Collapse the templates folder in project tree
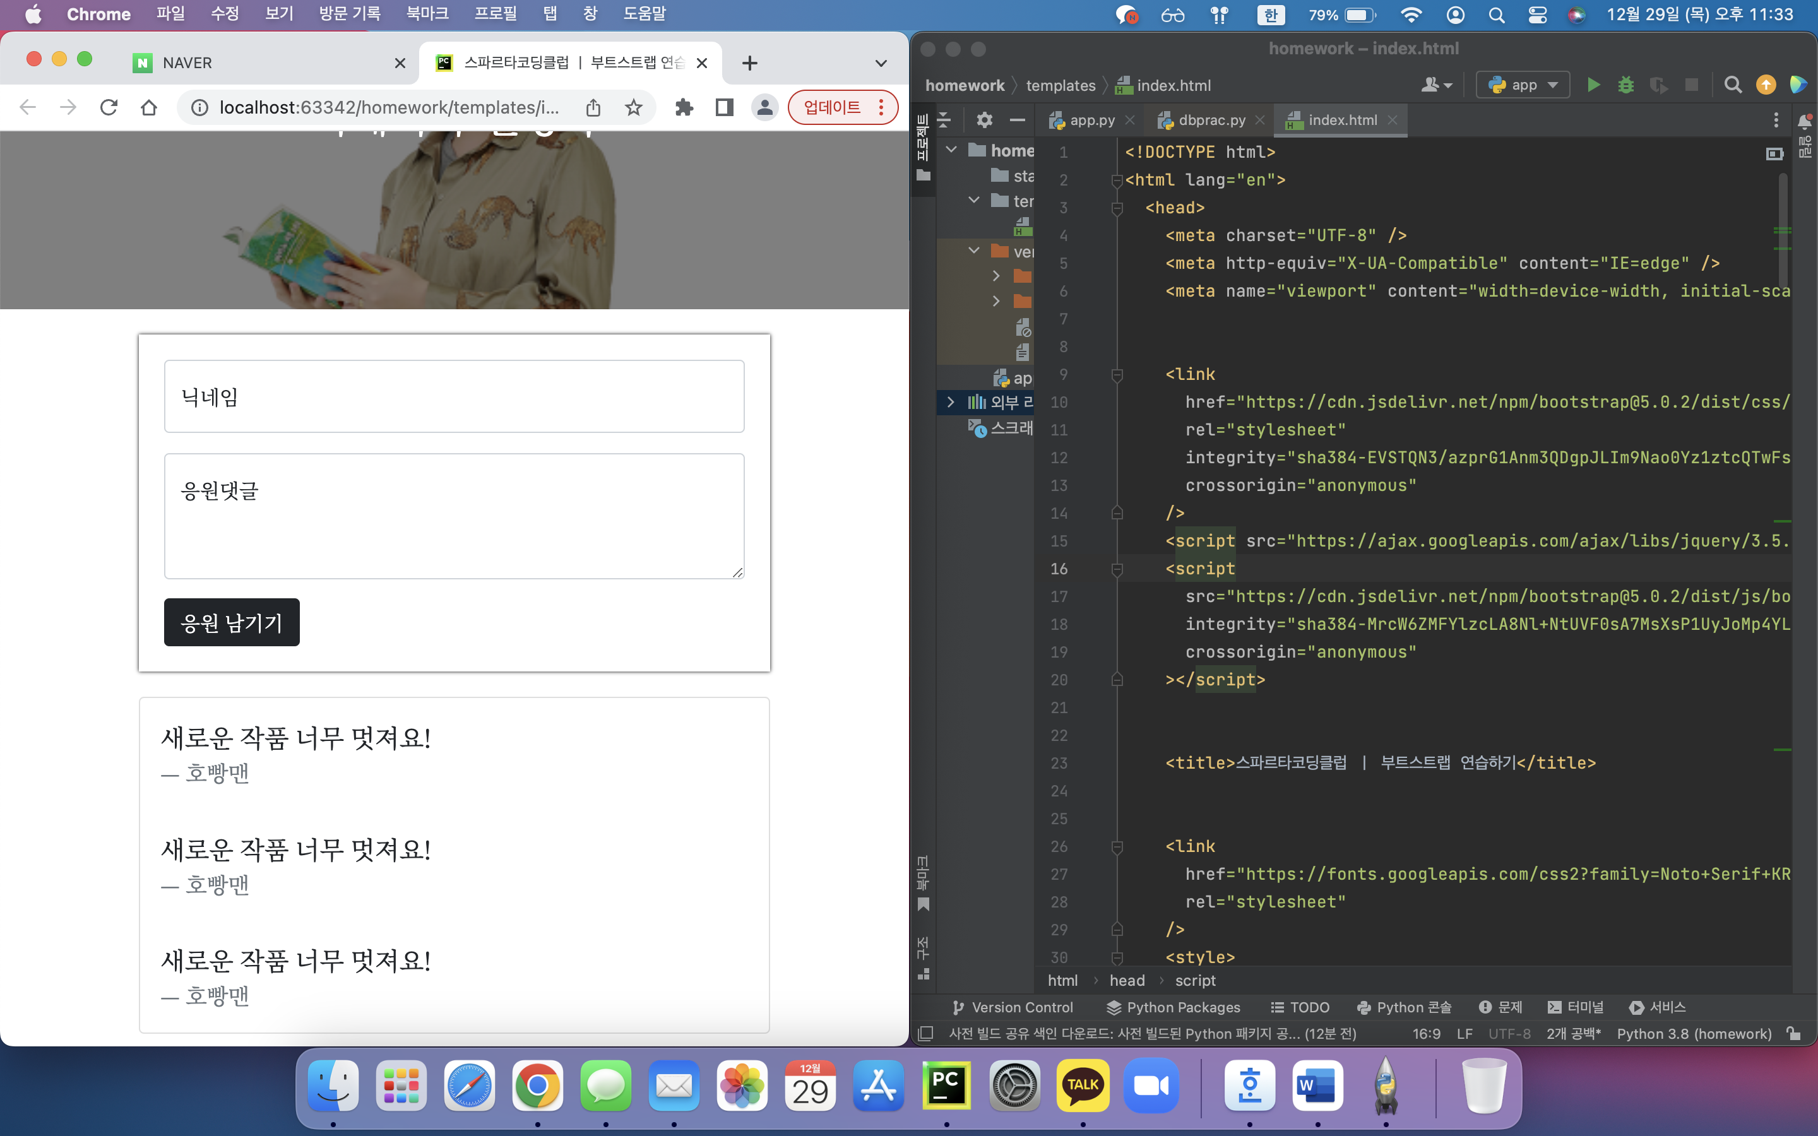Screen dimensions: 1818x1136 (975, 200)
